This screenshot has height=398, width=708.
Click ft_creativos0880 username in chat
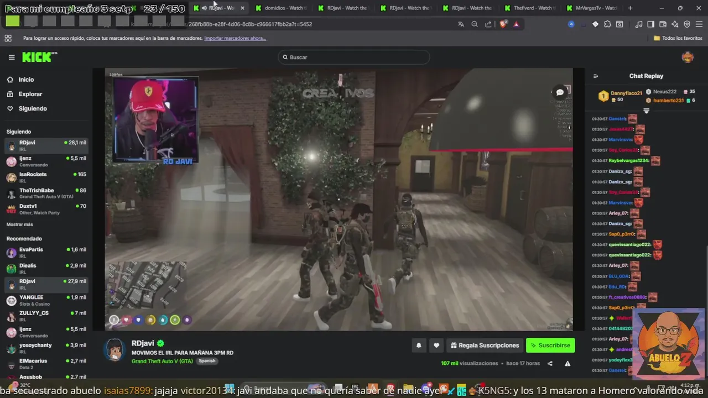(x=627, y=297)
